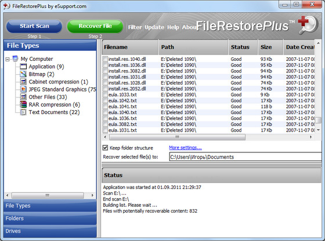Sort by the Path column header
The width and height of the screenshot is (325, 241).
pos(193,47)
